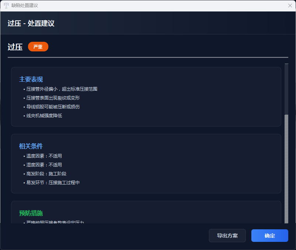Close the 缺陷处置建议 dialog window

(x=290, y=6)
